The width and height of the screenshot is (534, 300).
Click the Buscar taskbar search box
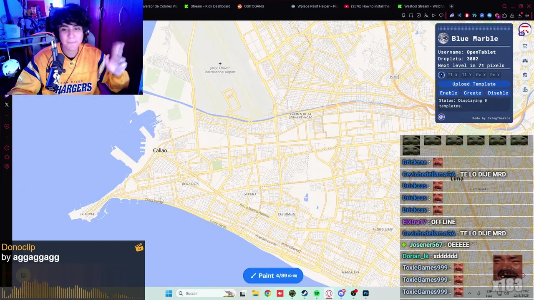pos(206,293)
